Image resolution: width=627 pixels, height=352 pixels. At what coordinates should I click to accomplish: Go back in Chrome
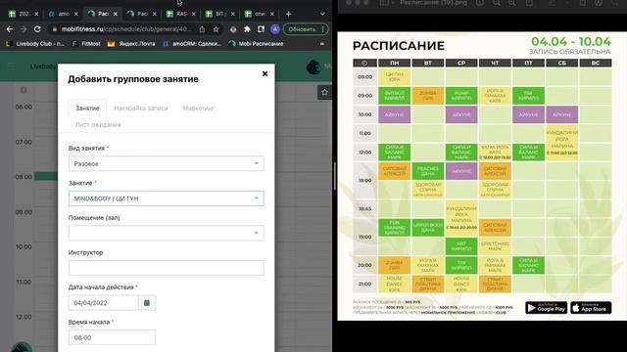[x=10, y=29]
